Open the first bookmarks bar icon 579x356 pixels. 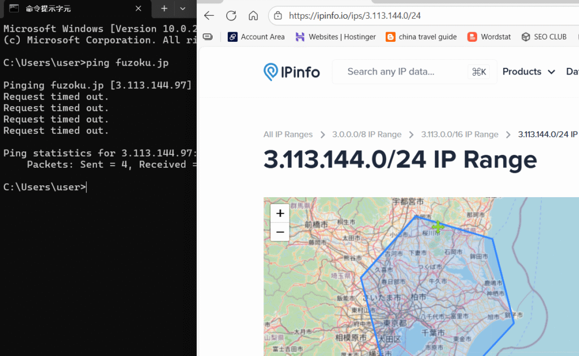pos(208,37)
